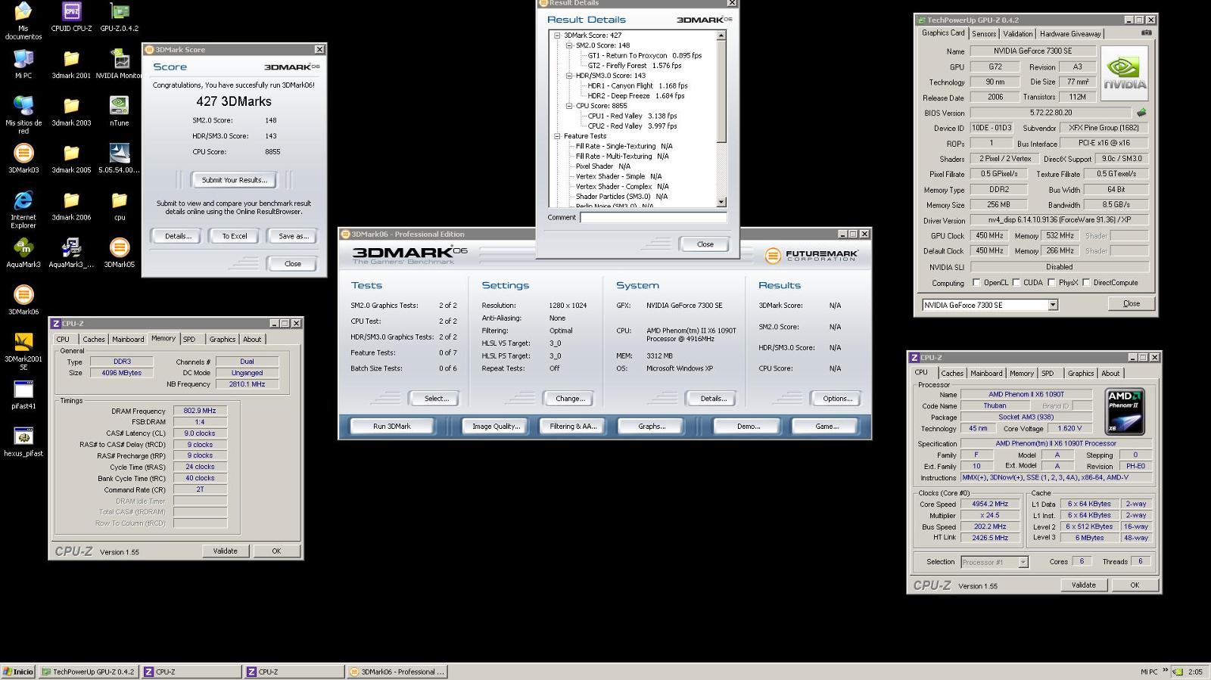
Task: Toggle OpenCL checkbox in GPU-Z
Action: (x=976, y=282)
